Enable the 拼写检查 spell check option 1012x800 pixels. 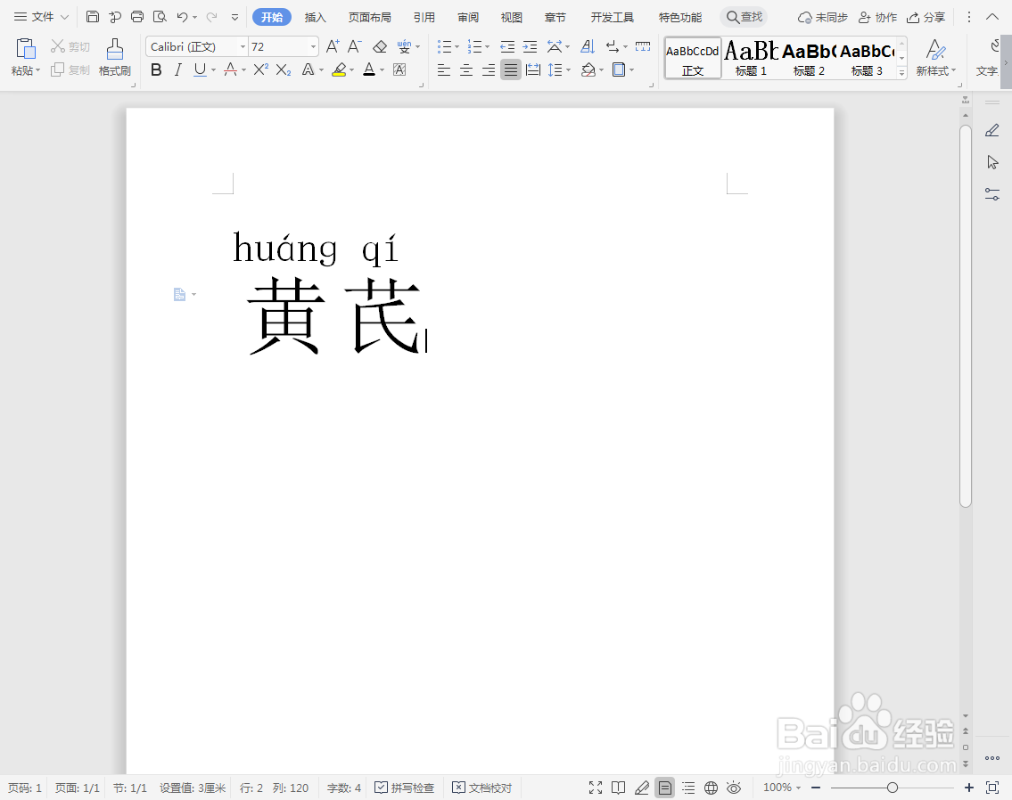click(405, 788)
